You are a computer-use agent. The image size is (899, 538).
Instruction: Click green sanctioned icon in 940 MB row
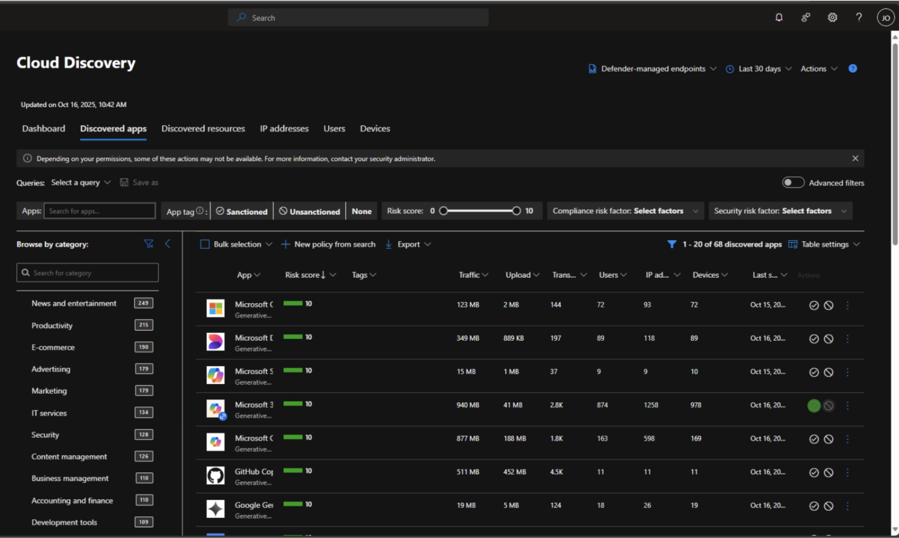(814, 406)
